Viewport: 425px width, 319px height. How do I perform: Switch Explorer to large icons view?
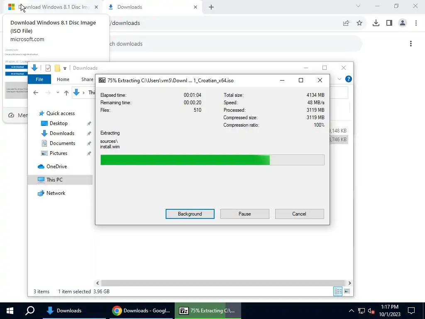[347, 291]
